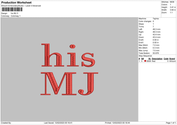Select the Production Worksheet title
This screenshot has width=177, height=125.
click(16, 2)
